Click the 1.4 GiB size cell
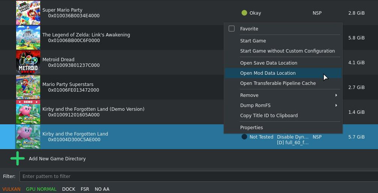The height and width of the screenshot is (193, 378). [x=356, y=112]
